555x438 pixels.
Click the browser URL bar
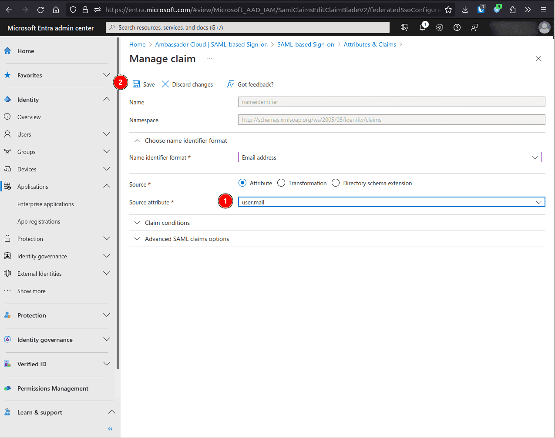272,10
